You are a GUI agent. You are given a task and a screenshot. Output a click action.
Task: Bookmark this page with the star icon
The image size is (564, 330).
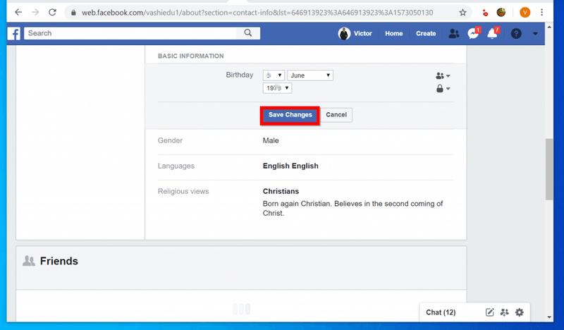(462, 13)
